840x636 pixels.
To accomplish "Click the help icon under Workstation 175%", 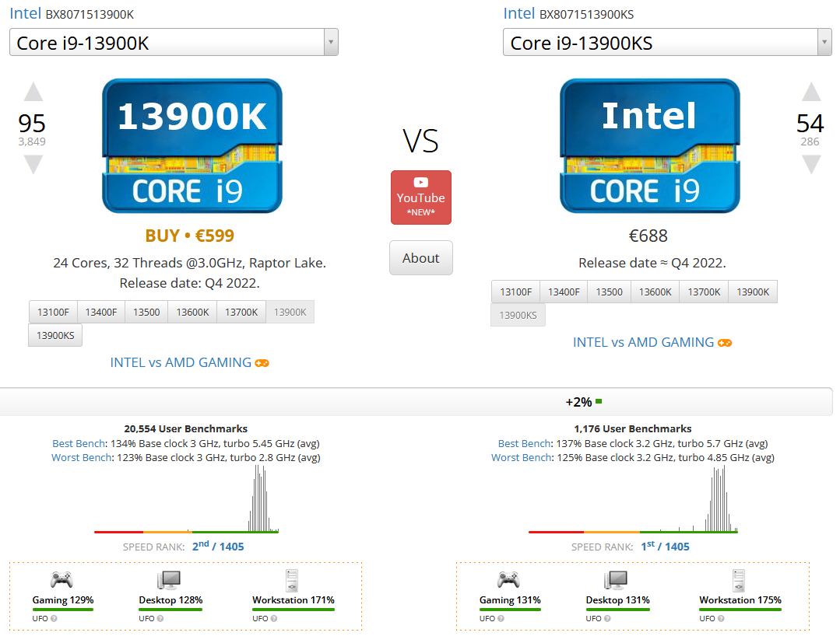I will click(721, 618).
